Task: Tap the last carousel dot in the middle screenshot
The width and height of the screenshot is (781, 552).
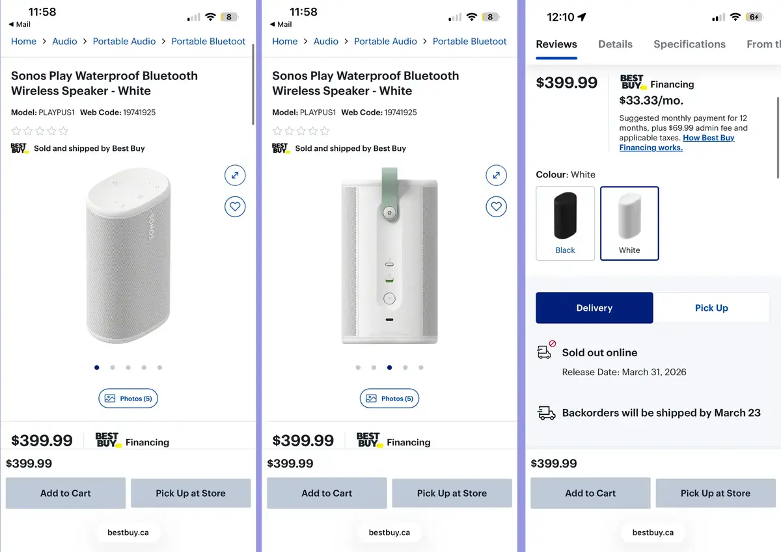Action: pyautogui.click(x=421, y=367)
